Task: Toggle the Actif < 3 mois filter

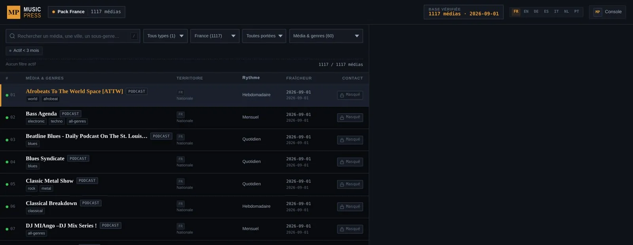Action: (24, 51)
